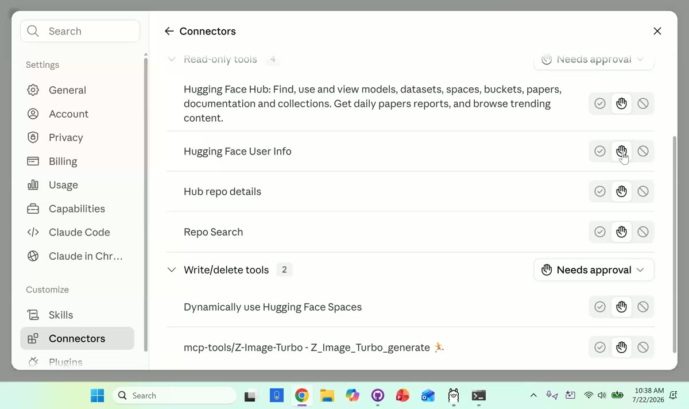Click the settings sidebar scrollbar
Viewport: 689px width, 409px height.
(x=145, y=204)
